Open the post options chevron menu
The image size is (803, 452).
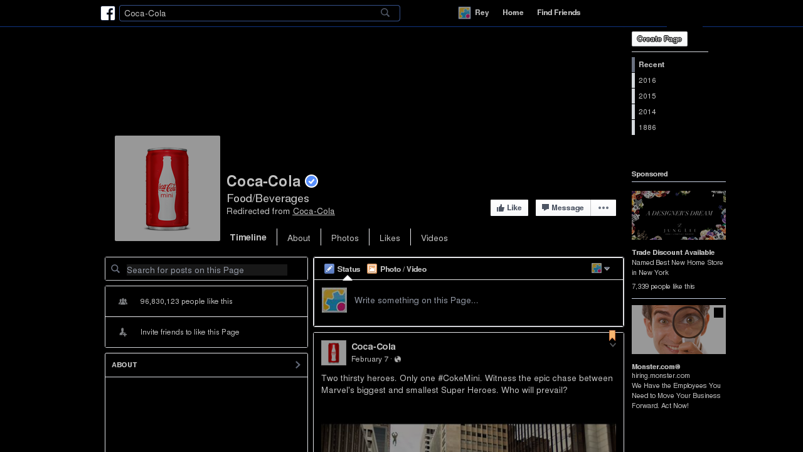(x=613, y=345)
